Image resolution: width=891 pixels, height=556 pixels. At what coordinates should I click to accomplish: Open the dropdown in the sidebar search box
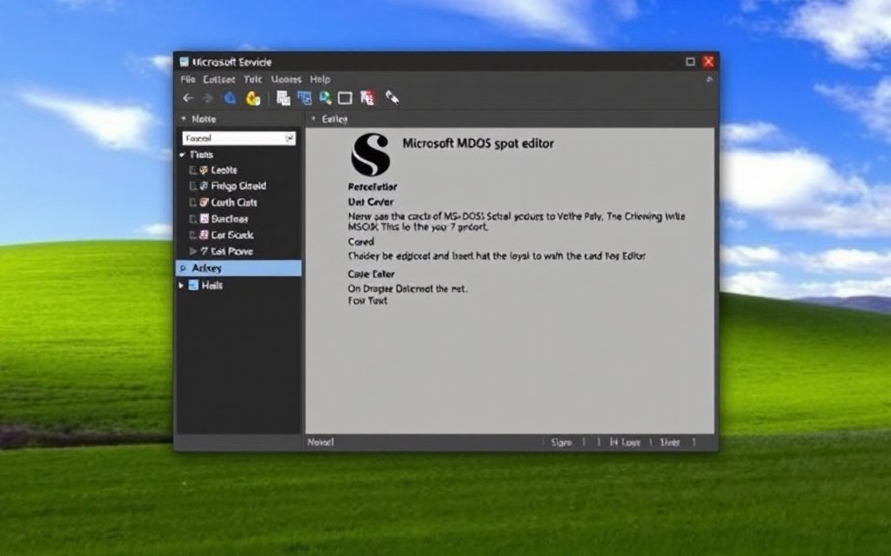289,138
